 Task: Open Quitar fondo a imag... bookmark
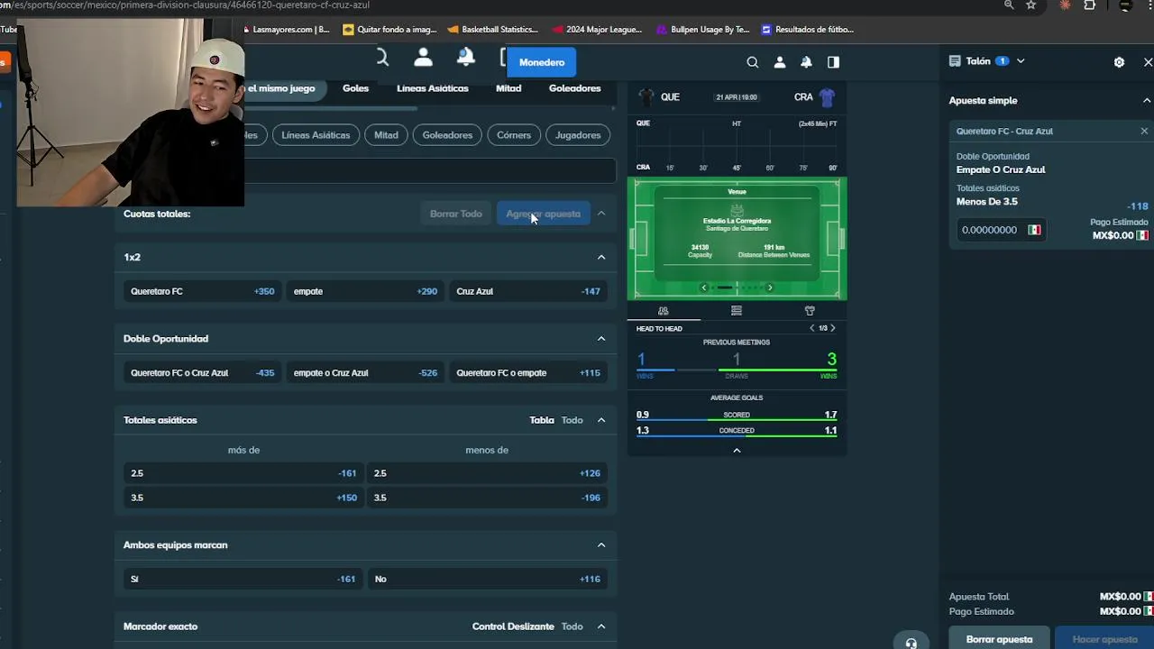(389, 29)
